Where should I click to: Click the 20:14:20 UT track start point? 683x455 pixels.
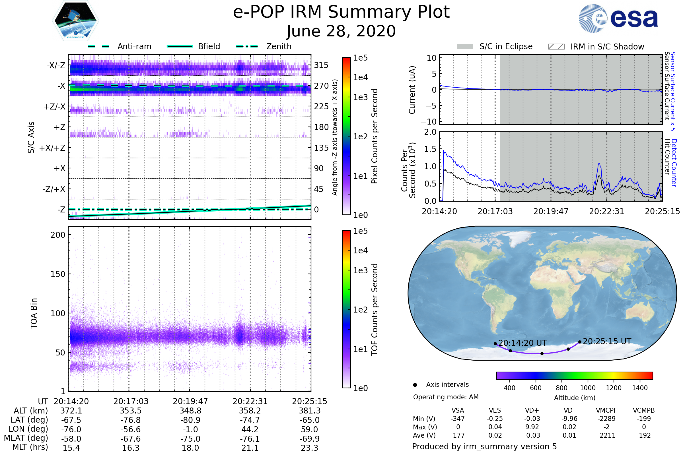click(x=495, y=344)
